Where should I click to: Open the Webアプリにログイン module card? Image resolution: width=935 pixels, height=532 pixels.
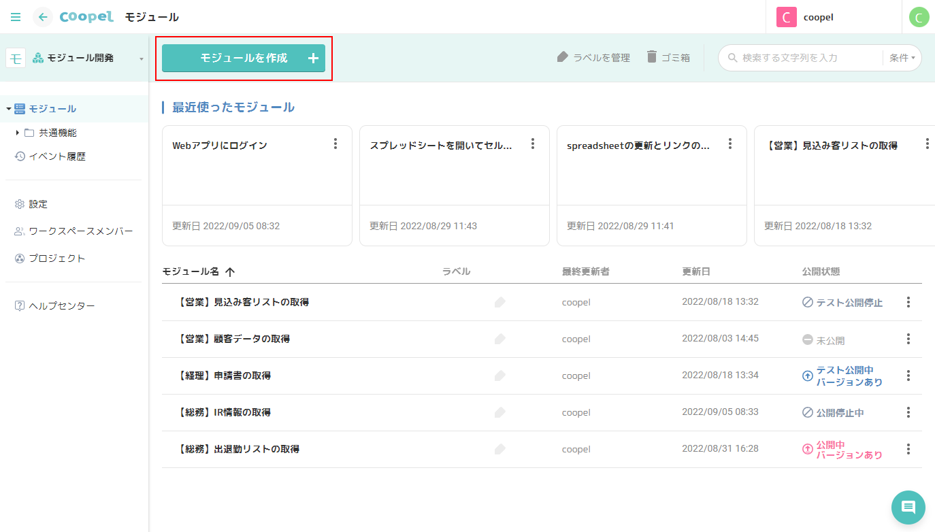click(x=257, y=186)
